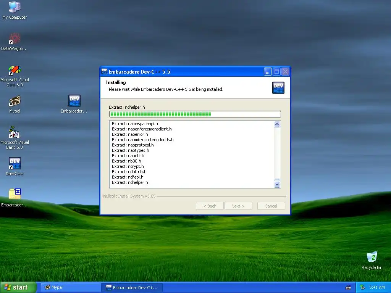Click the Dev-C++ logo in installer header

(x=278, y=88)
